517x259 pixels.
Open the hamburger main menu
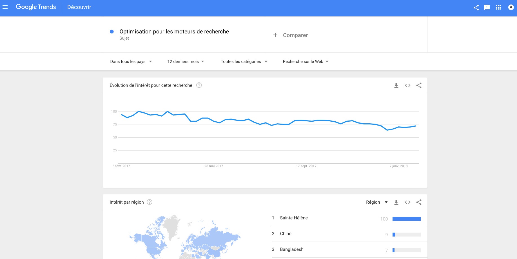coord(5,7)
